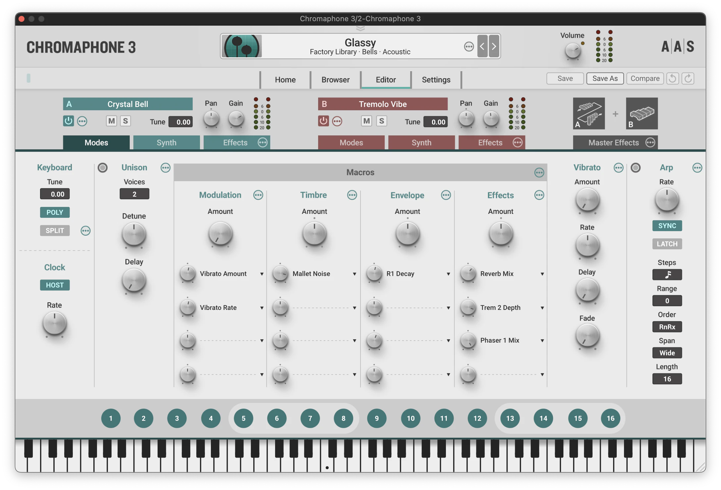This screenshot has width=721, height=490.
Task: Toggle the Arp LATCH button
Action: coord(667,244)
